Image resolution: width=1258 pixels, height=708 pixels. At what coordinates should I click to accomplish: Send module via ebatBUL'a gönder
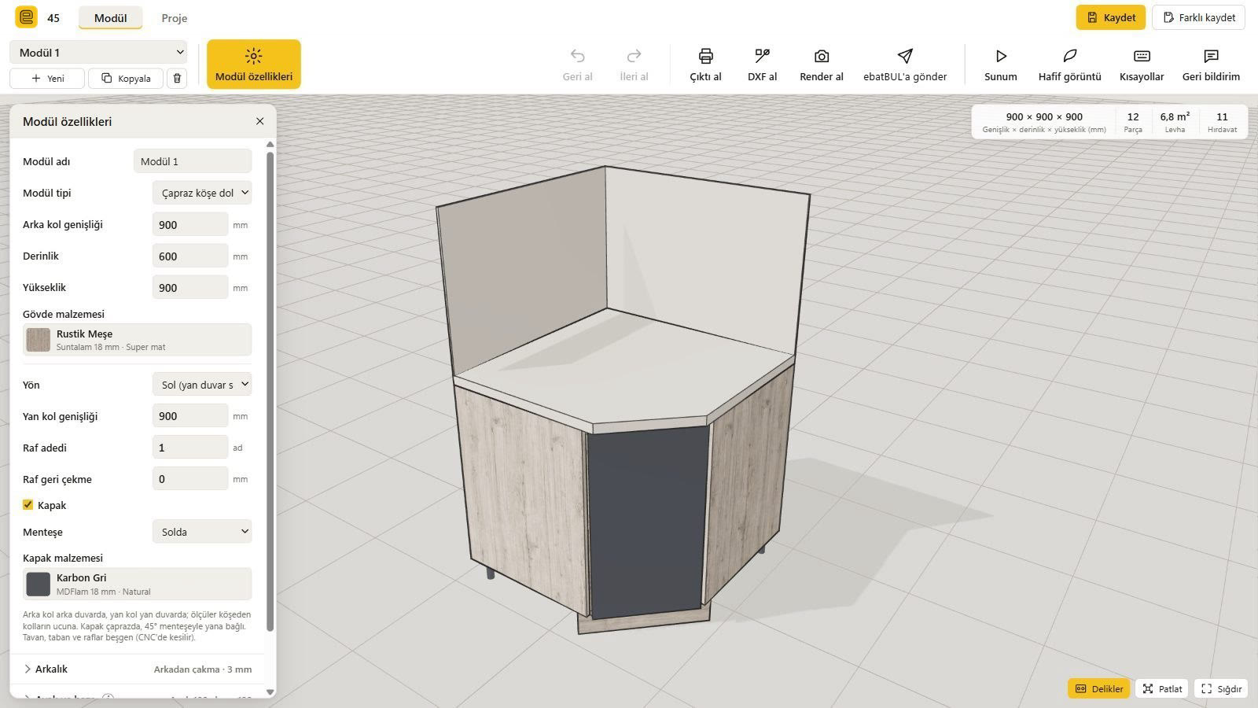point(905,65)
